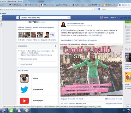Switch to the El último adiós tab

tap(110, 5)
